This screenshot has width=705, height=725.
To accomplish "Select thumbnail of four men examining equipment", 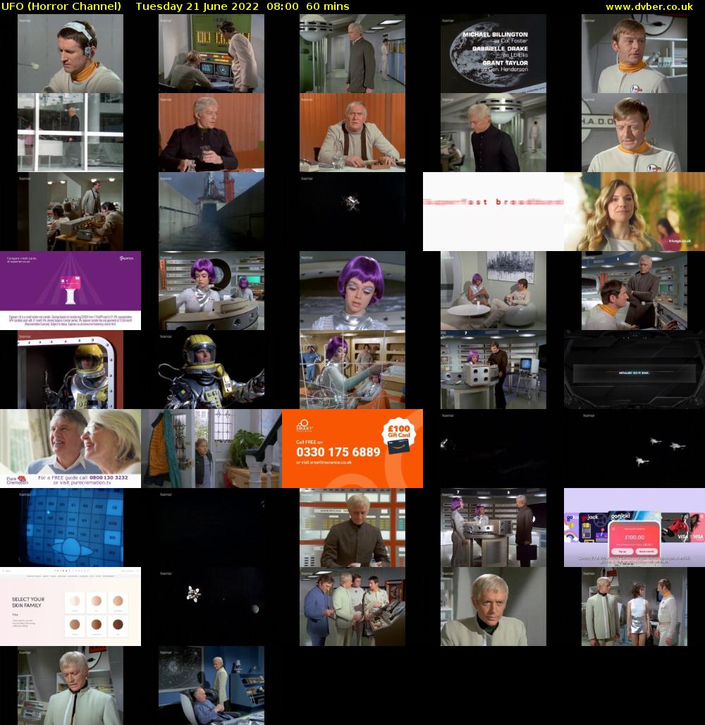I will tap(352, 607).
